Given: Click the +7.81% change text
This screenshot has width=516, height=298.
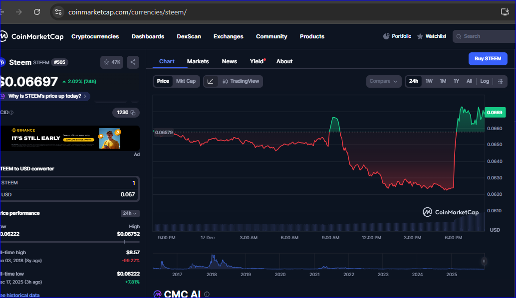Looking at the screenshot, I should tap(132, 282).
